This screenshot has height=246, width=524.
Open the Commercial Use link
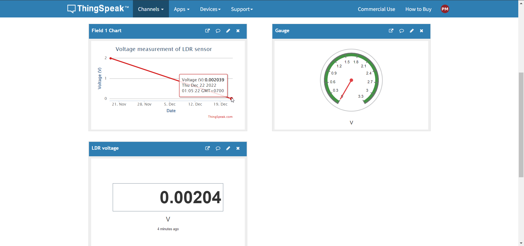pyautogui.click(x=376, y=9)
